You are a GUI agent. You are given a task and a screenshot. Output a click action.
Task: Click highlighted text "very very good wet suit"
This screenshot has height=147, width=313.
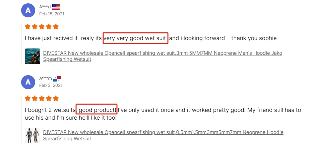tap(135, 38)
